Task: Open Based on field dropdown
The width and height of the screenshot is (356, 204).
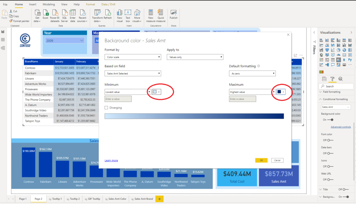Action: [x=133, y=73]
